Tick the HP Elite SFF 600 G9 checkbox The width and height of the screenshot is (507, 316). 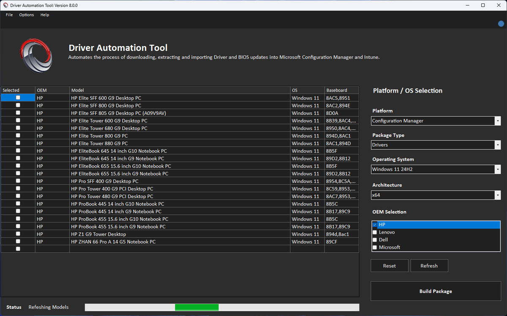pyautogui.click(x=18, y=98)
